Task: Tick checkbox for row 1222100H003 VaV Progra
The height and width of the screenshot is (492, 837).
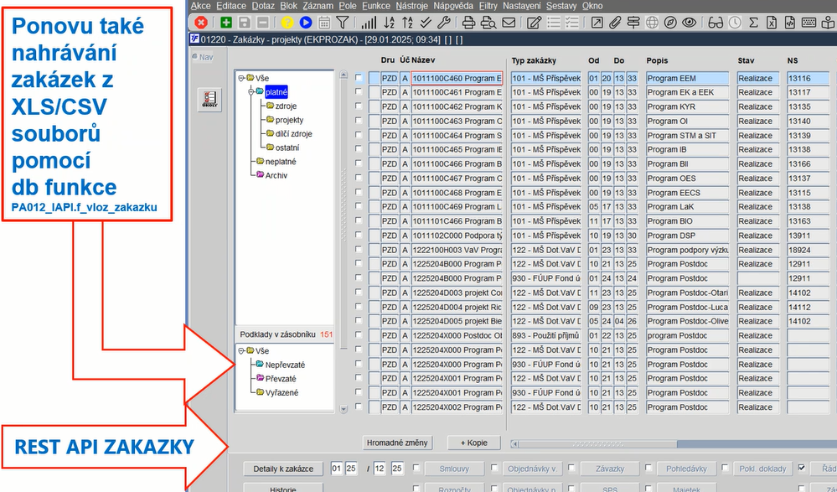Action: (359, 250)
